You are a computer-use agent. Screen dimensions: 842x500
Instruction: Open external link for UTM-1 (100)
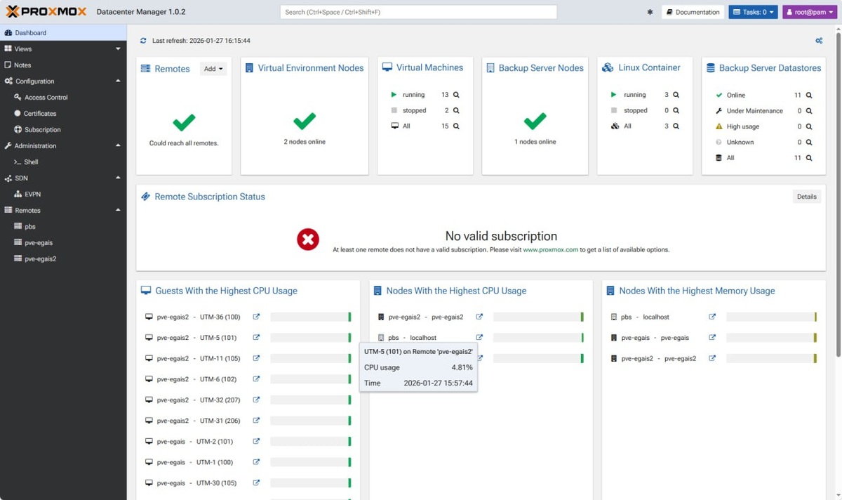(256, 462)
